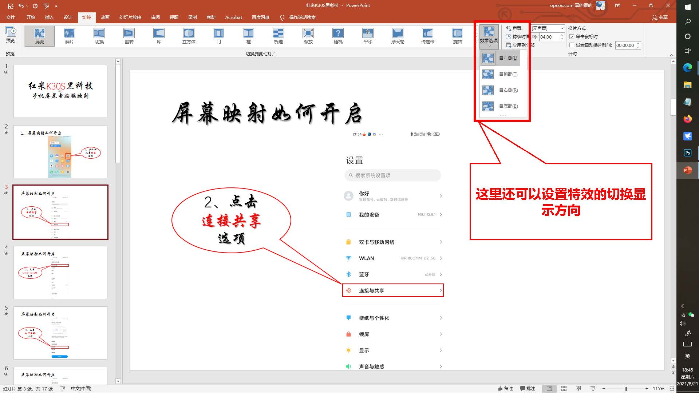Viewport: 699px width, 393px height.
Task: Customize quick access toolbar dropdown
Action: pos(56,6)
